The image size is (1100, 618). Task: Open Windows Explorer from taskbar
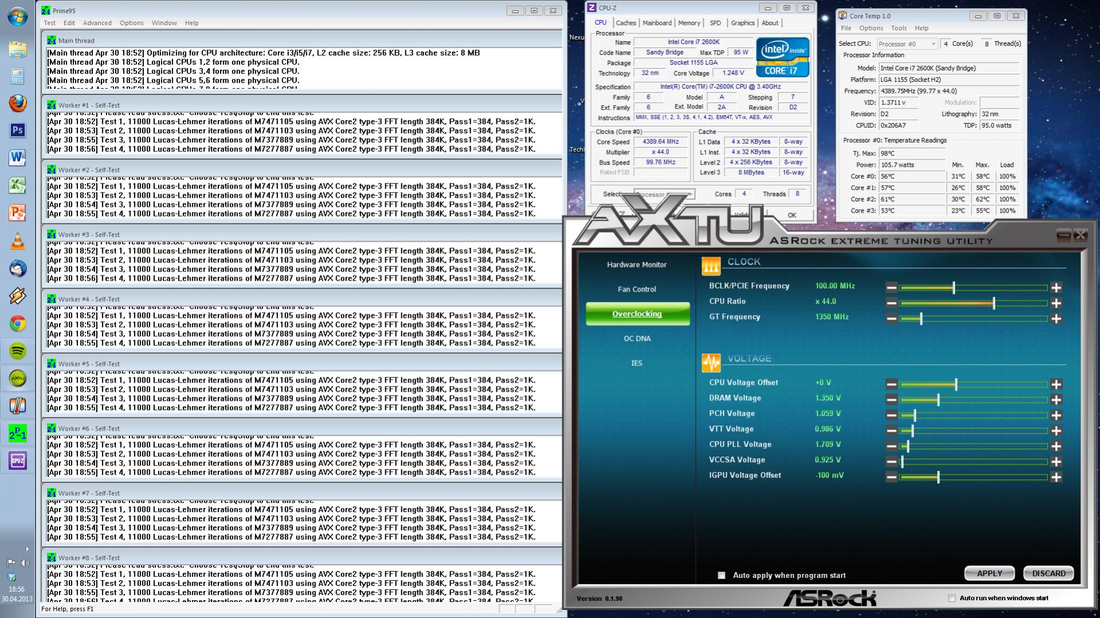[x=17, y=49]
